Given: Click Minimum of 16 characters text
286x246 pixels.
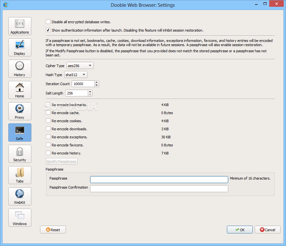Looking at the screenshot, I should [250, 178].
